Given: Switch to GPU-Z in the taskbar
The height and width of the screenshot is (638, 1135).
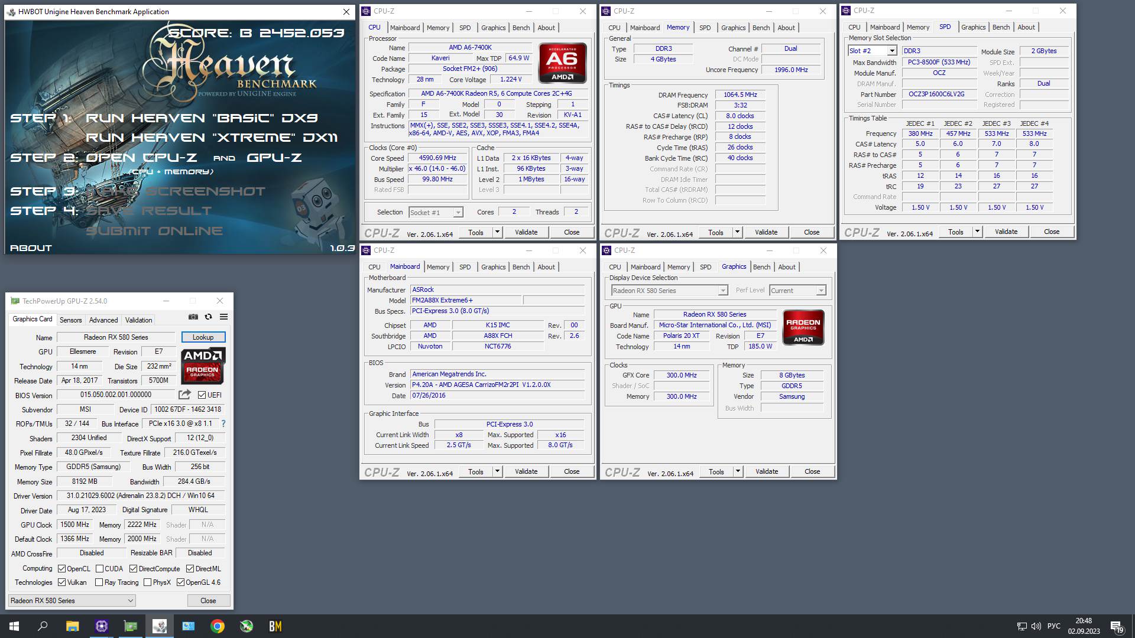Looking at the screenshot, I should click(x=130, y=626).
